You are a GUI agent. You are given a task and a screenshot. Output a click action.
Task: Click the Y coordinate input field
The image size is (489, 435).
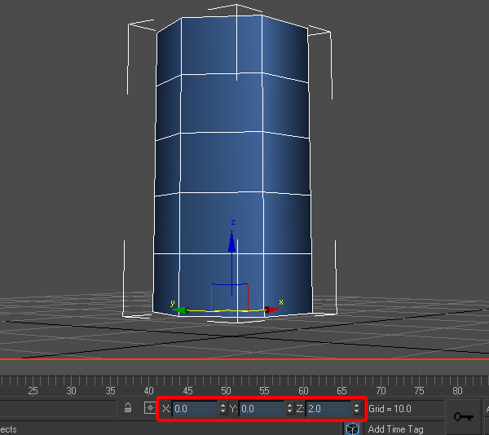click(x=262, y=408)
